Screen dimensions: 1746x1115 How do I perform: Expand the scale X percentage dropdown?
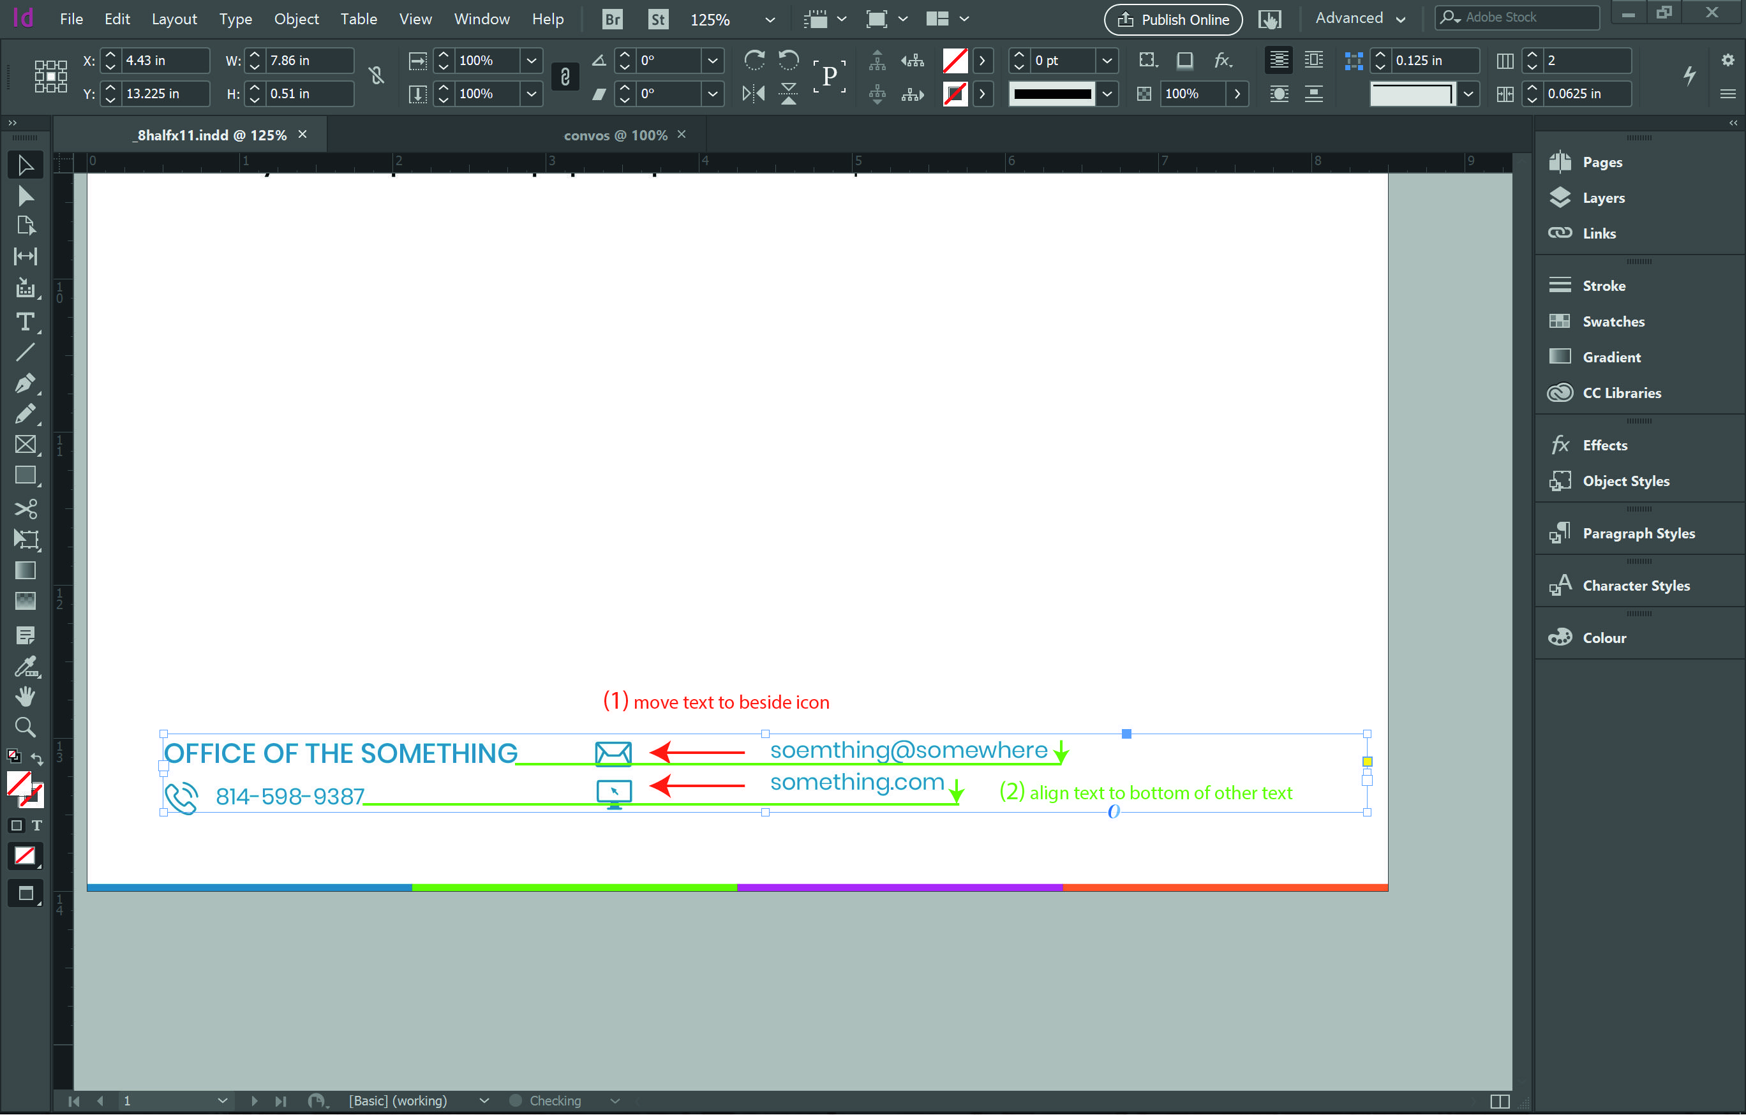click(532, 60)
